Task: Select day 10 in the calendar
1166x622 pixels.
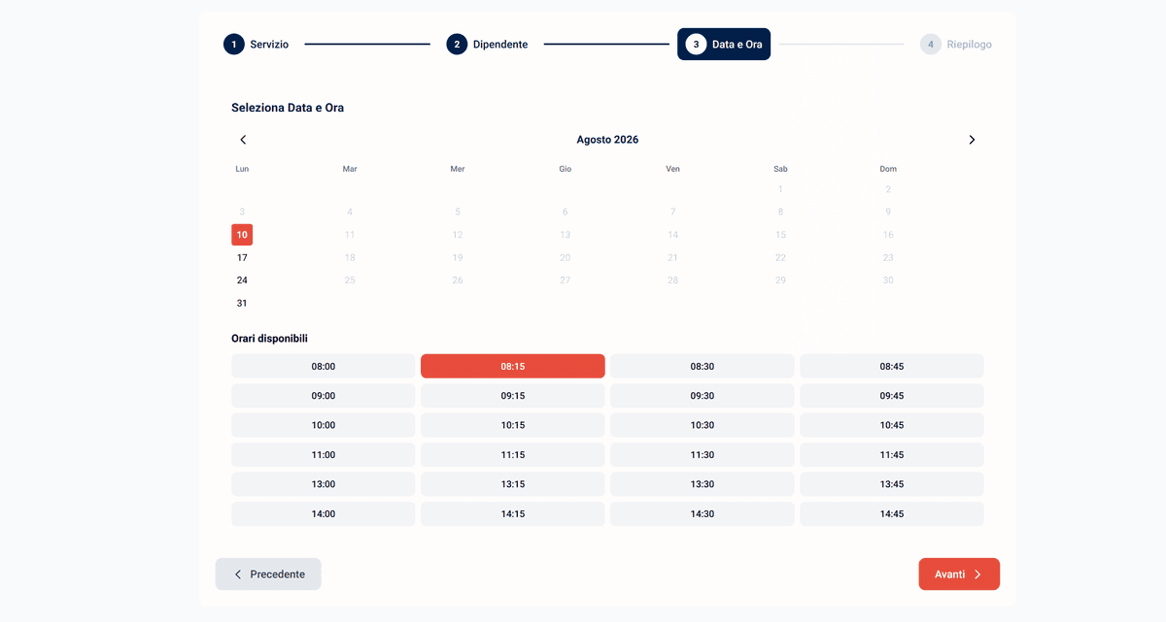Action: tap(242, 235)
